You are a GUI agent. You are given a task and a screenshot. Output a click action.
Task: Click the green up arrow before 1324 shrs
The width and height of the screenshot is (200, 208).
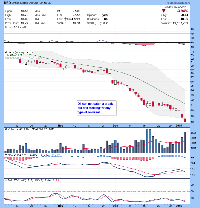coord(65,19)
